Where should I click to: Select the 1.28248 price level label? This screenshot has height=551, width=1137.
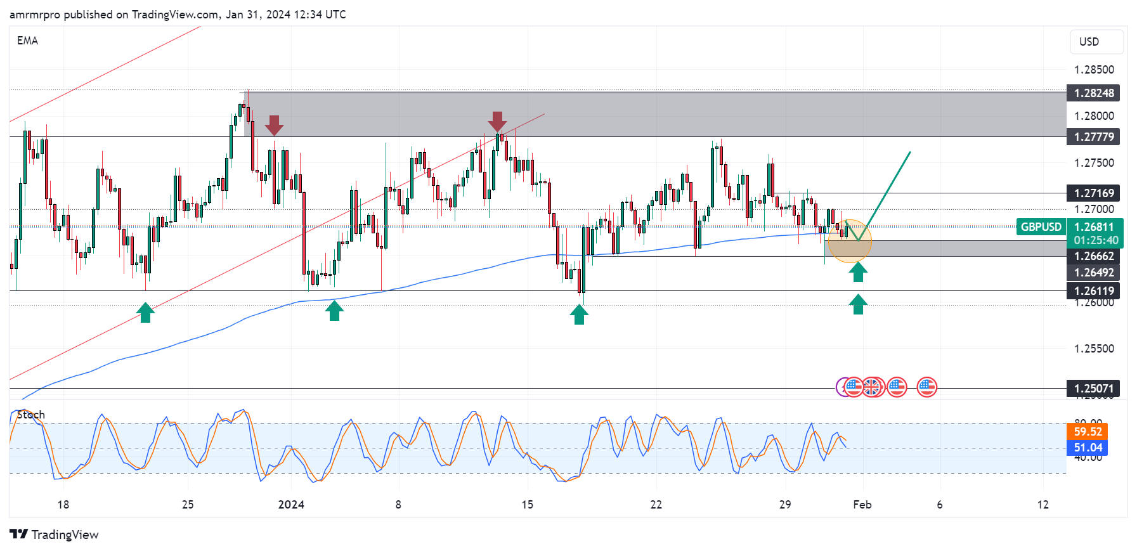1093,93
